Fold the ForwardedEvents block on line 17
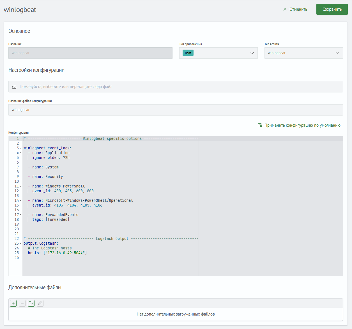This screenshot has width=352, height=329. coord(20,215)
